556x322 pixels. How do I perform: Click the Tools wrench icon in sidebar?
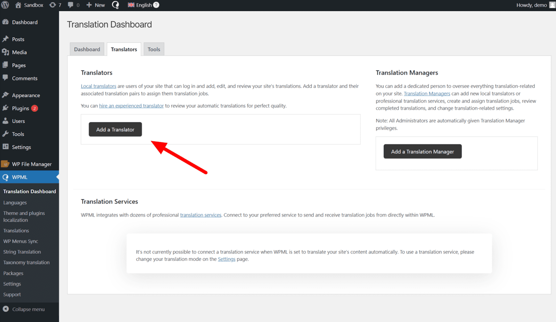pyautogui.click(x=5, y=134)
